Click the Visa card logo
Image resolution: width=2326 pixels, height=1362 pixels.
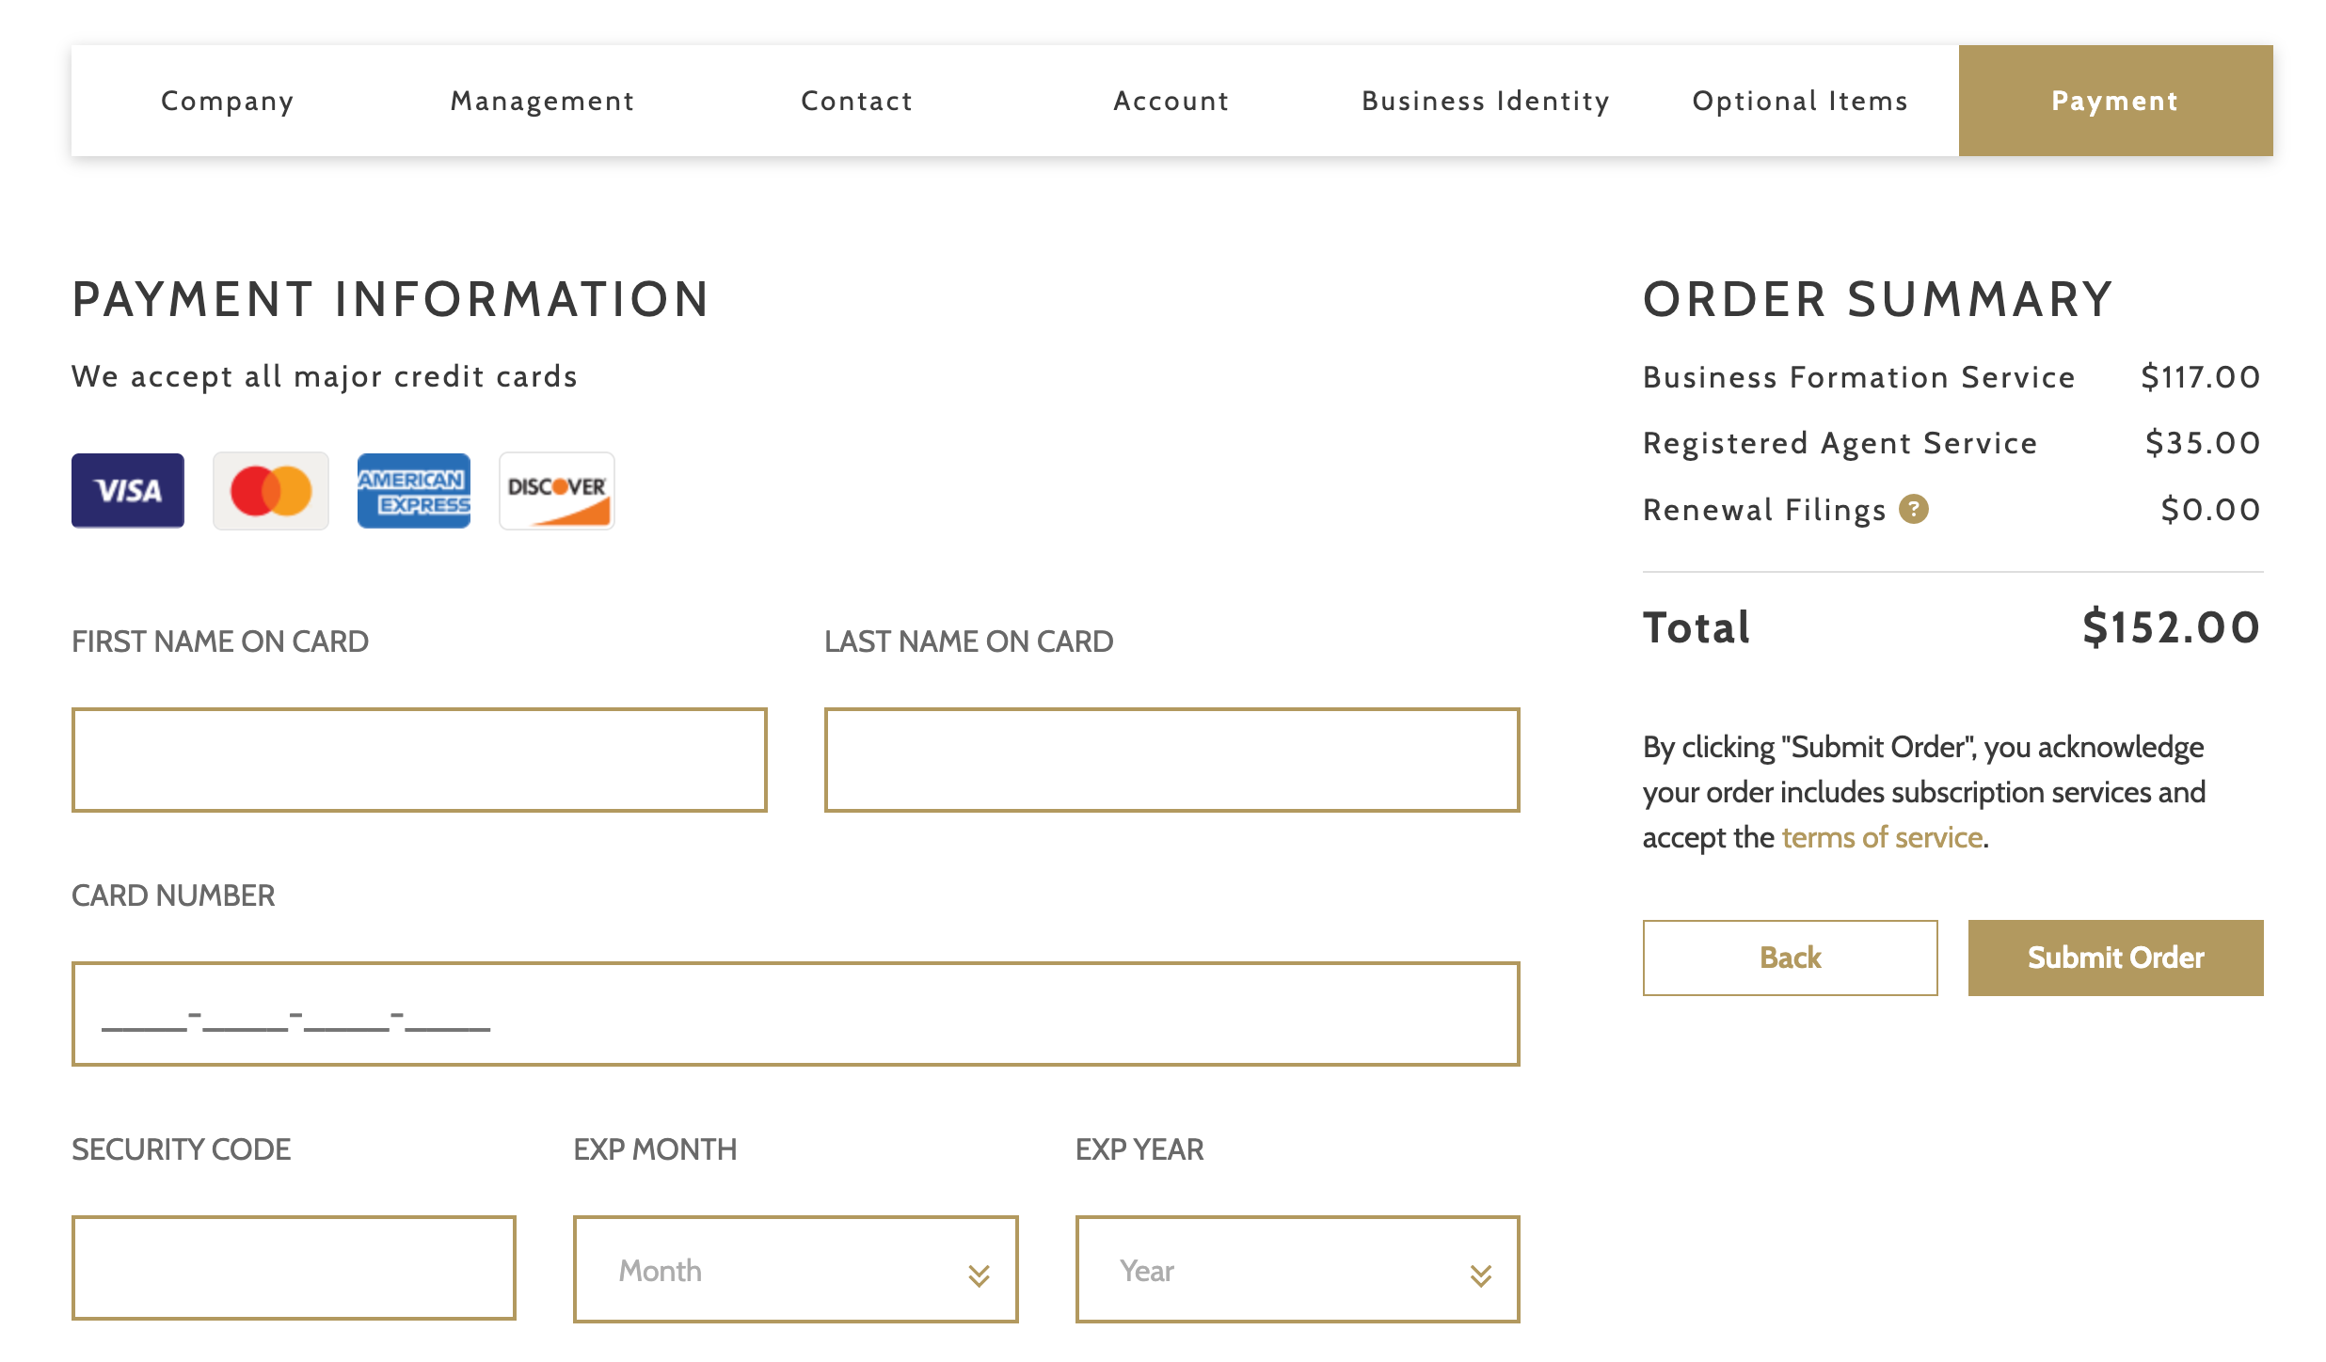click(128, 490)
